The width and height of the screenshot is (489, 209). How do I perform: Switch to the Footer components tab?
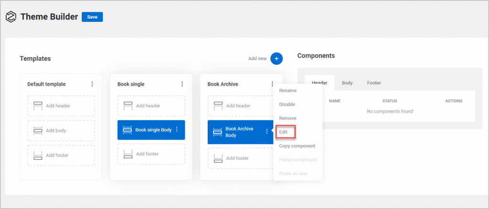374,83
